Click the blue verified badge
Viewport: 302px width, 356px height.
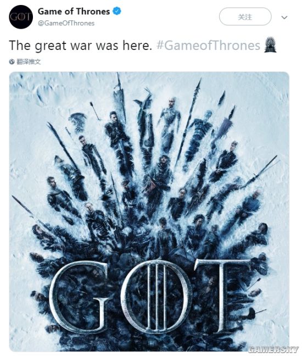click(x=117, y=11)
